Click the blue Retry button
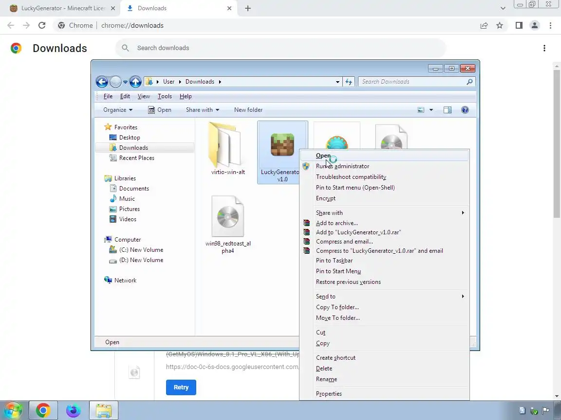The image size is (561, 420). click(181, 387)
